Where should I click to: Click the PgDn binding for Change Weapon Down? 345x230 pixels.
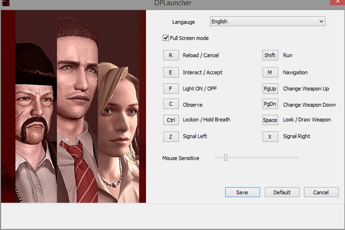[x=270, y=104]
